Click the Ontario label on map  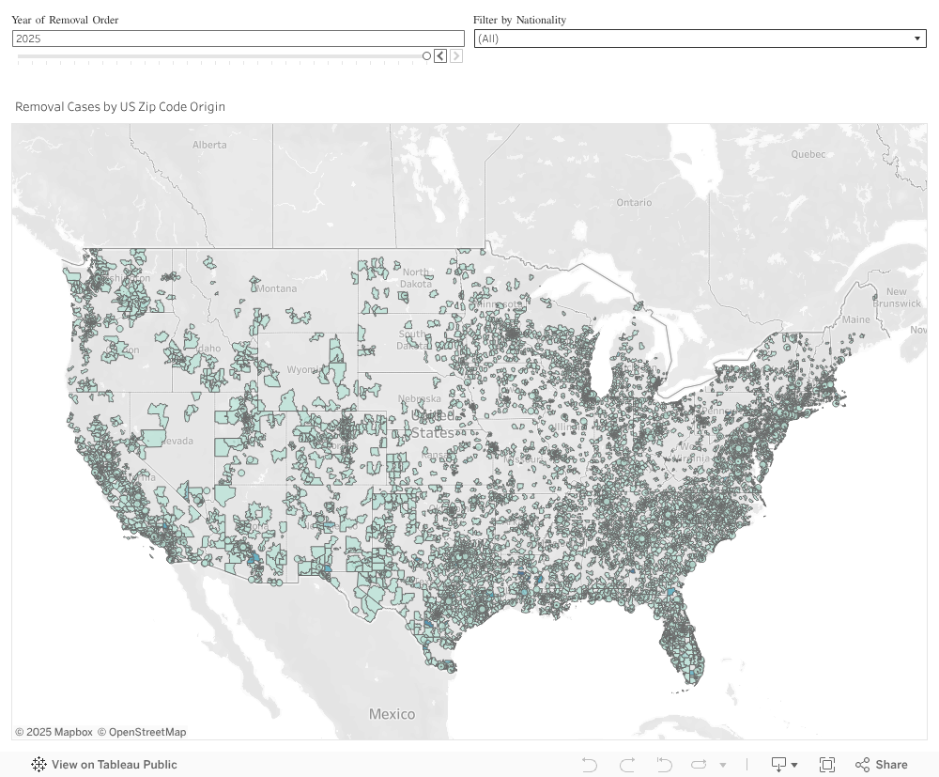click(634, 203)
